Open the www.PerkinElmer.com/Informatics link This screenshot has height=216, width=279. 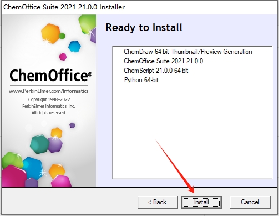(48, 91)
